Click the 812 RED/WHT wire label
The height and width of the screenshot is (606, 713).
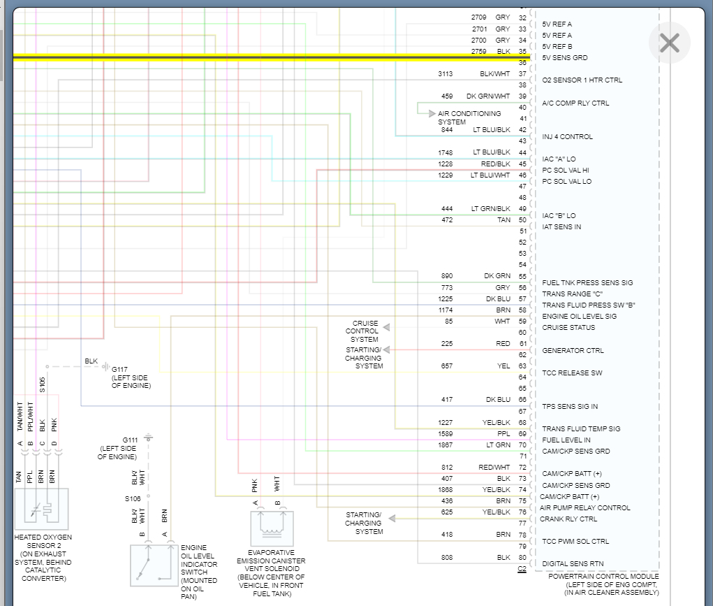coord(476,468)
